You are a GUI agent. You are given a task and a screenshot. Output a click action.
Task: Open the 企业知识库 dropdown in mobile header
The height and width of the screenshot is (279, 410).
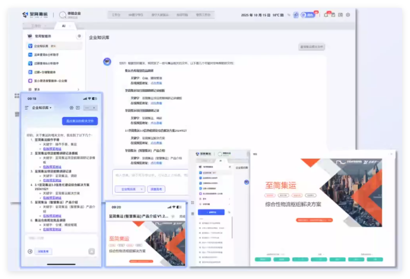[41, 108]
